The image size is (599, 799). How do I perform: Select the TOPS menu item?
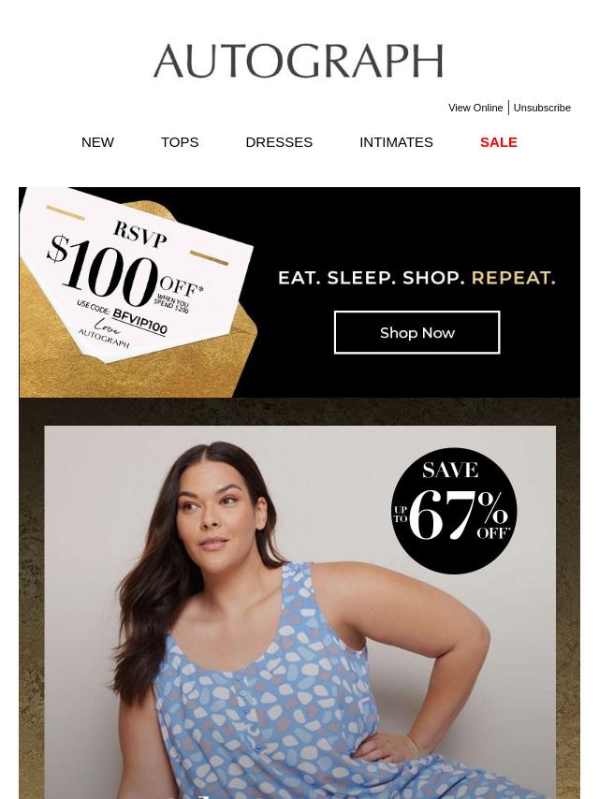click(x=180, y=142)
